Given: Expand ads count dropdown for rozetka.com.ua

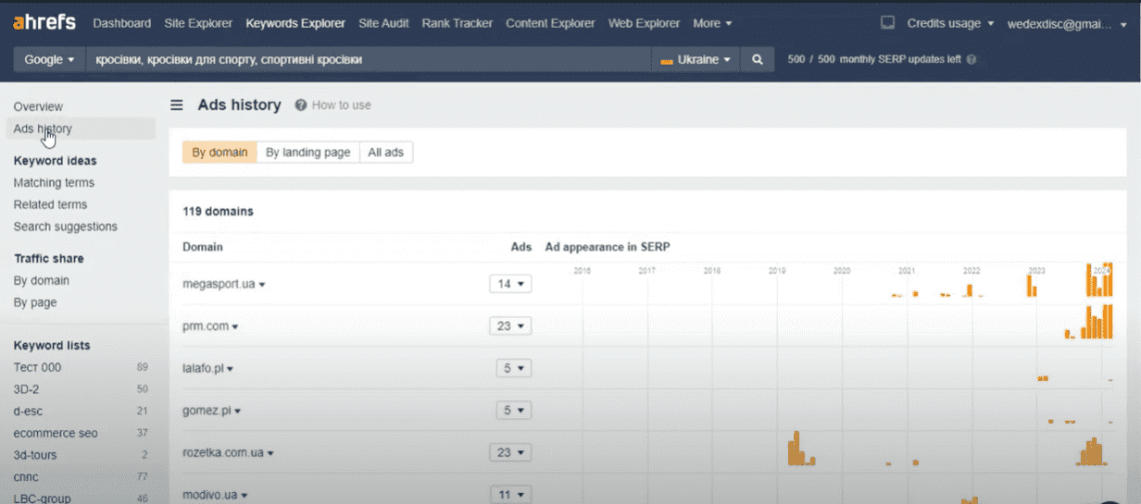Looking at the screenshot, I should pos(510,452).
